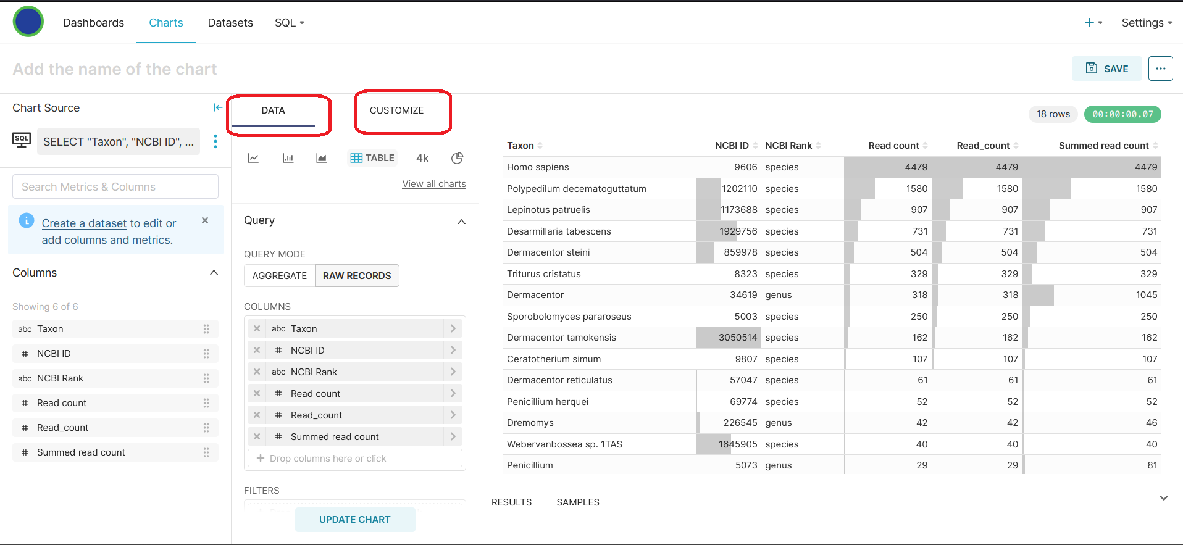Click the 18 rows badge
The width and height of the screenshot is (1183, 545).
click(x=1053, y=114)
